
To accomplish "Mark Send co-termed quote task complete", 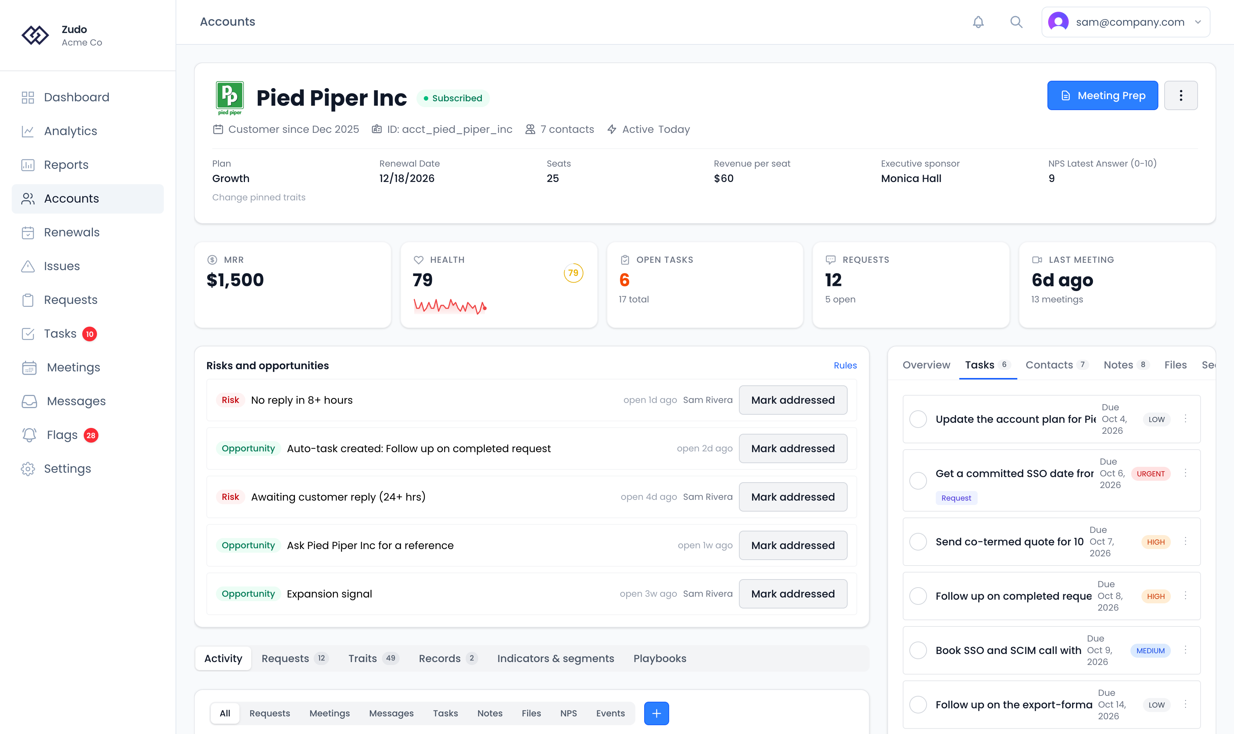I will pyautogui.click(x=918, y=542).
